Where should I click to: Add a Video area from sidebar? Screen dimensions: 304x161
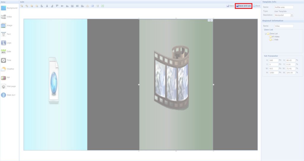tap(4, 17)
